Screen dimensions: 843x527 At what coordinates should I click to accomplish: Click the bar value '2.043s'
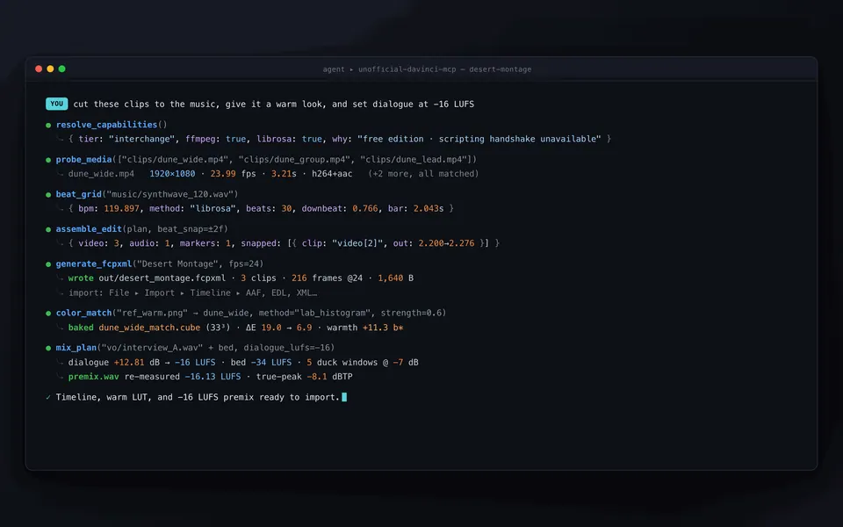pyautogui.click(x=429, y=209)
